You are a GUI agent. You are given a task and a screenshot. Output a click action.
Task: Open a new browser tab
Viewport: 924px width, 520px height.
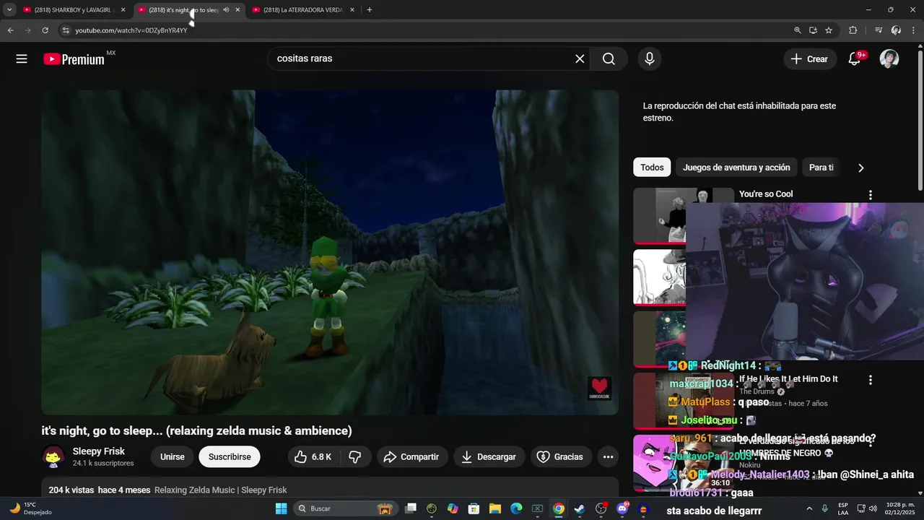click(x=370, y=10)
